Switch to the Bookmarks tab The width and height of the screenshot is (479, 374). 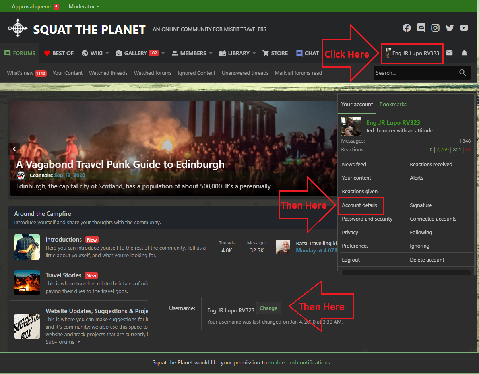393,104
